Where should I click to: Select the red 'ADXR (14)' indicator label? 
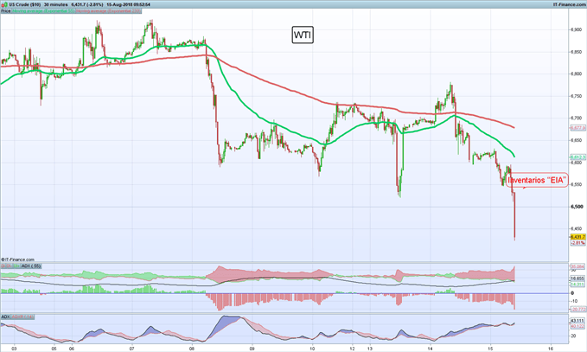22,317
